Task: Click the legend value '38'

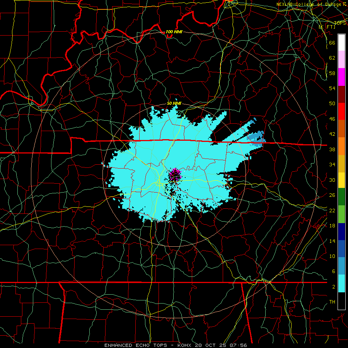Action: point(332,149)
